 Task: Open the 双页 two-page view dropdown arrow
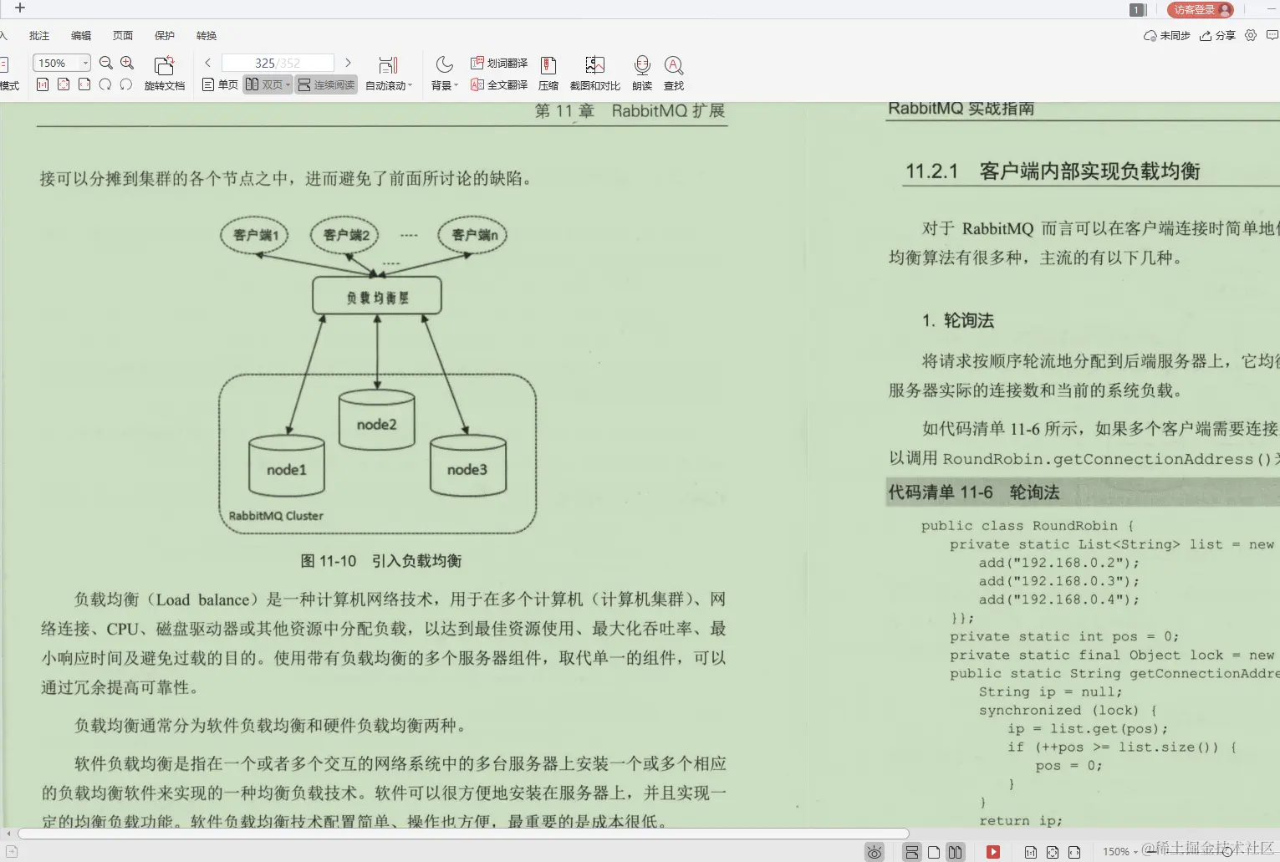[x=287, y=84]
